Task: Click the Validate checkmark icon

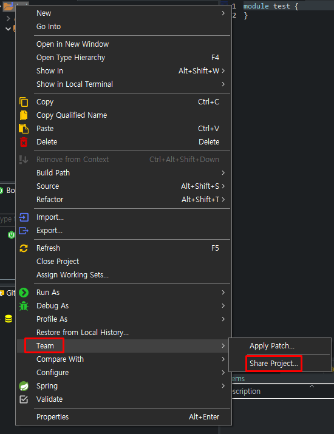Action: pos(24,399)
